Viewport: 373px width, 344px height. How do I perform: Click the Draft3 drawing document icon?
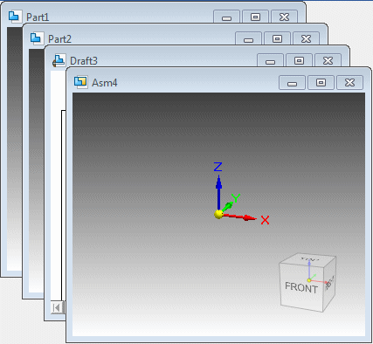pyautogui.click(x=59, y=60)
